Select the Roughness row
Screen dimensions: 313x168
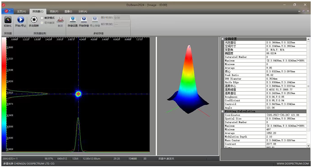(265, 97)
